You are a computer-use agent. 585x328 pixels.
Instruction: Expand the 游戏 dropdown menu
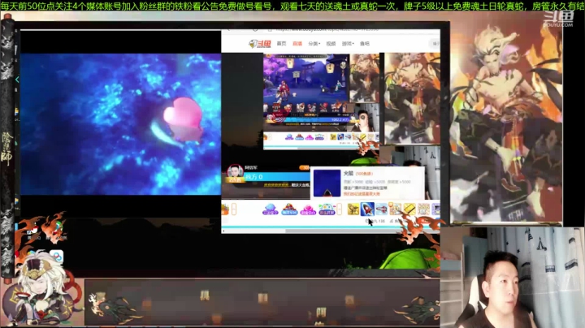coord(348,44)
